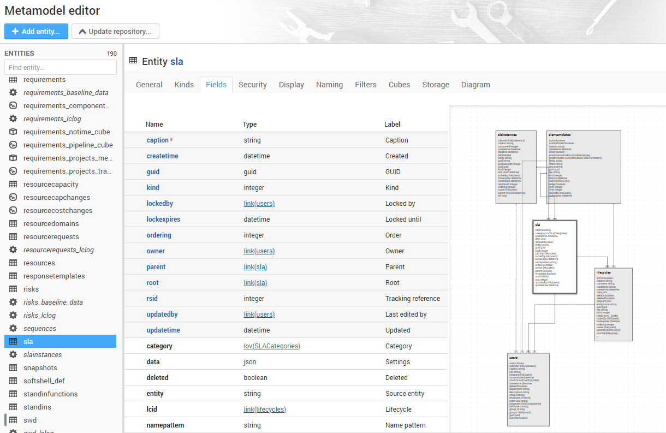Open the lockedby field

[x=160, y=204]
